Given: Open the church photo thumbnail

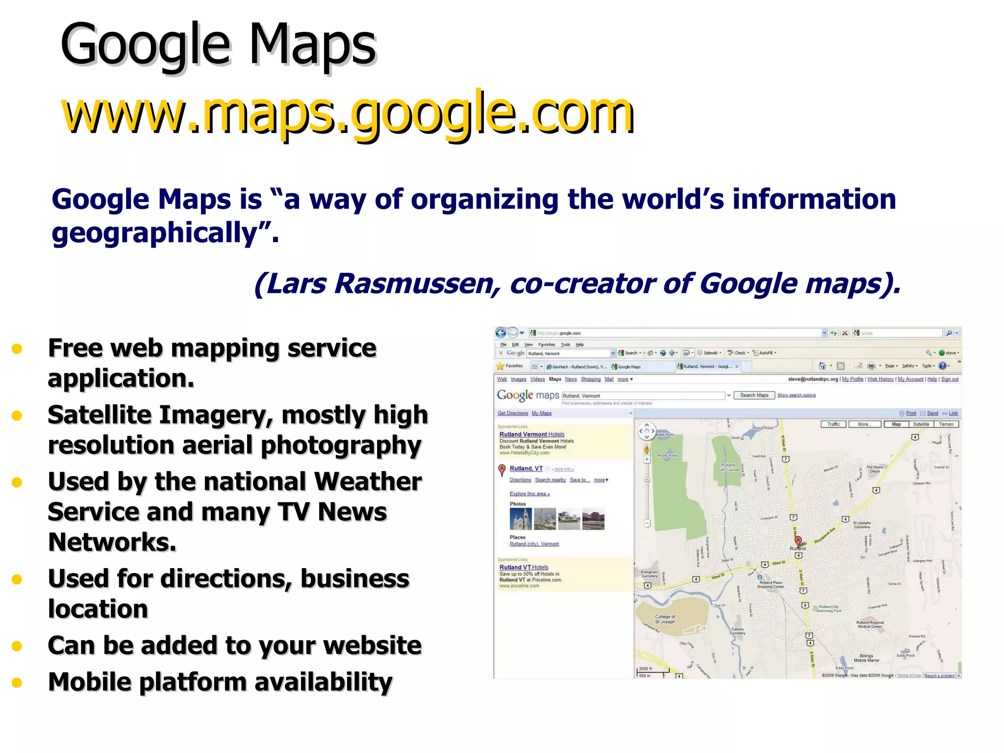Looking at the screenshot, I should (x=521, y=519).
